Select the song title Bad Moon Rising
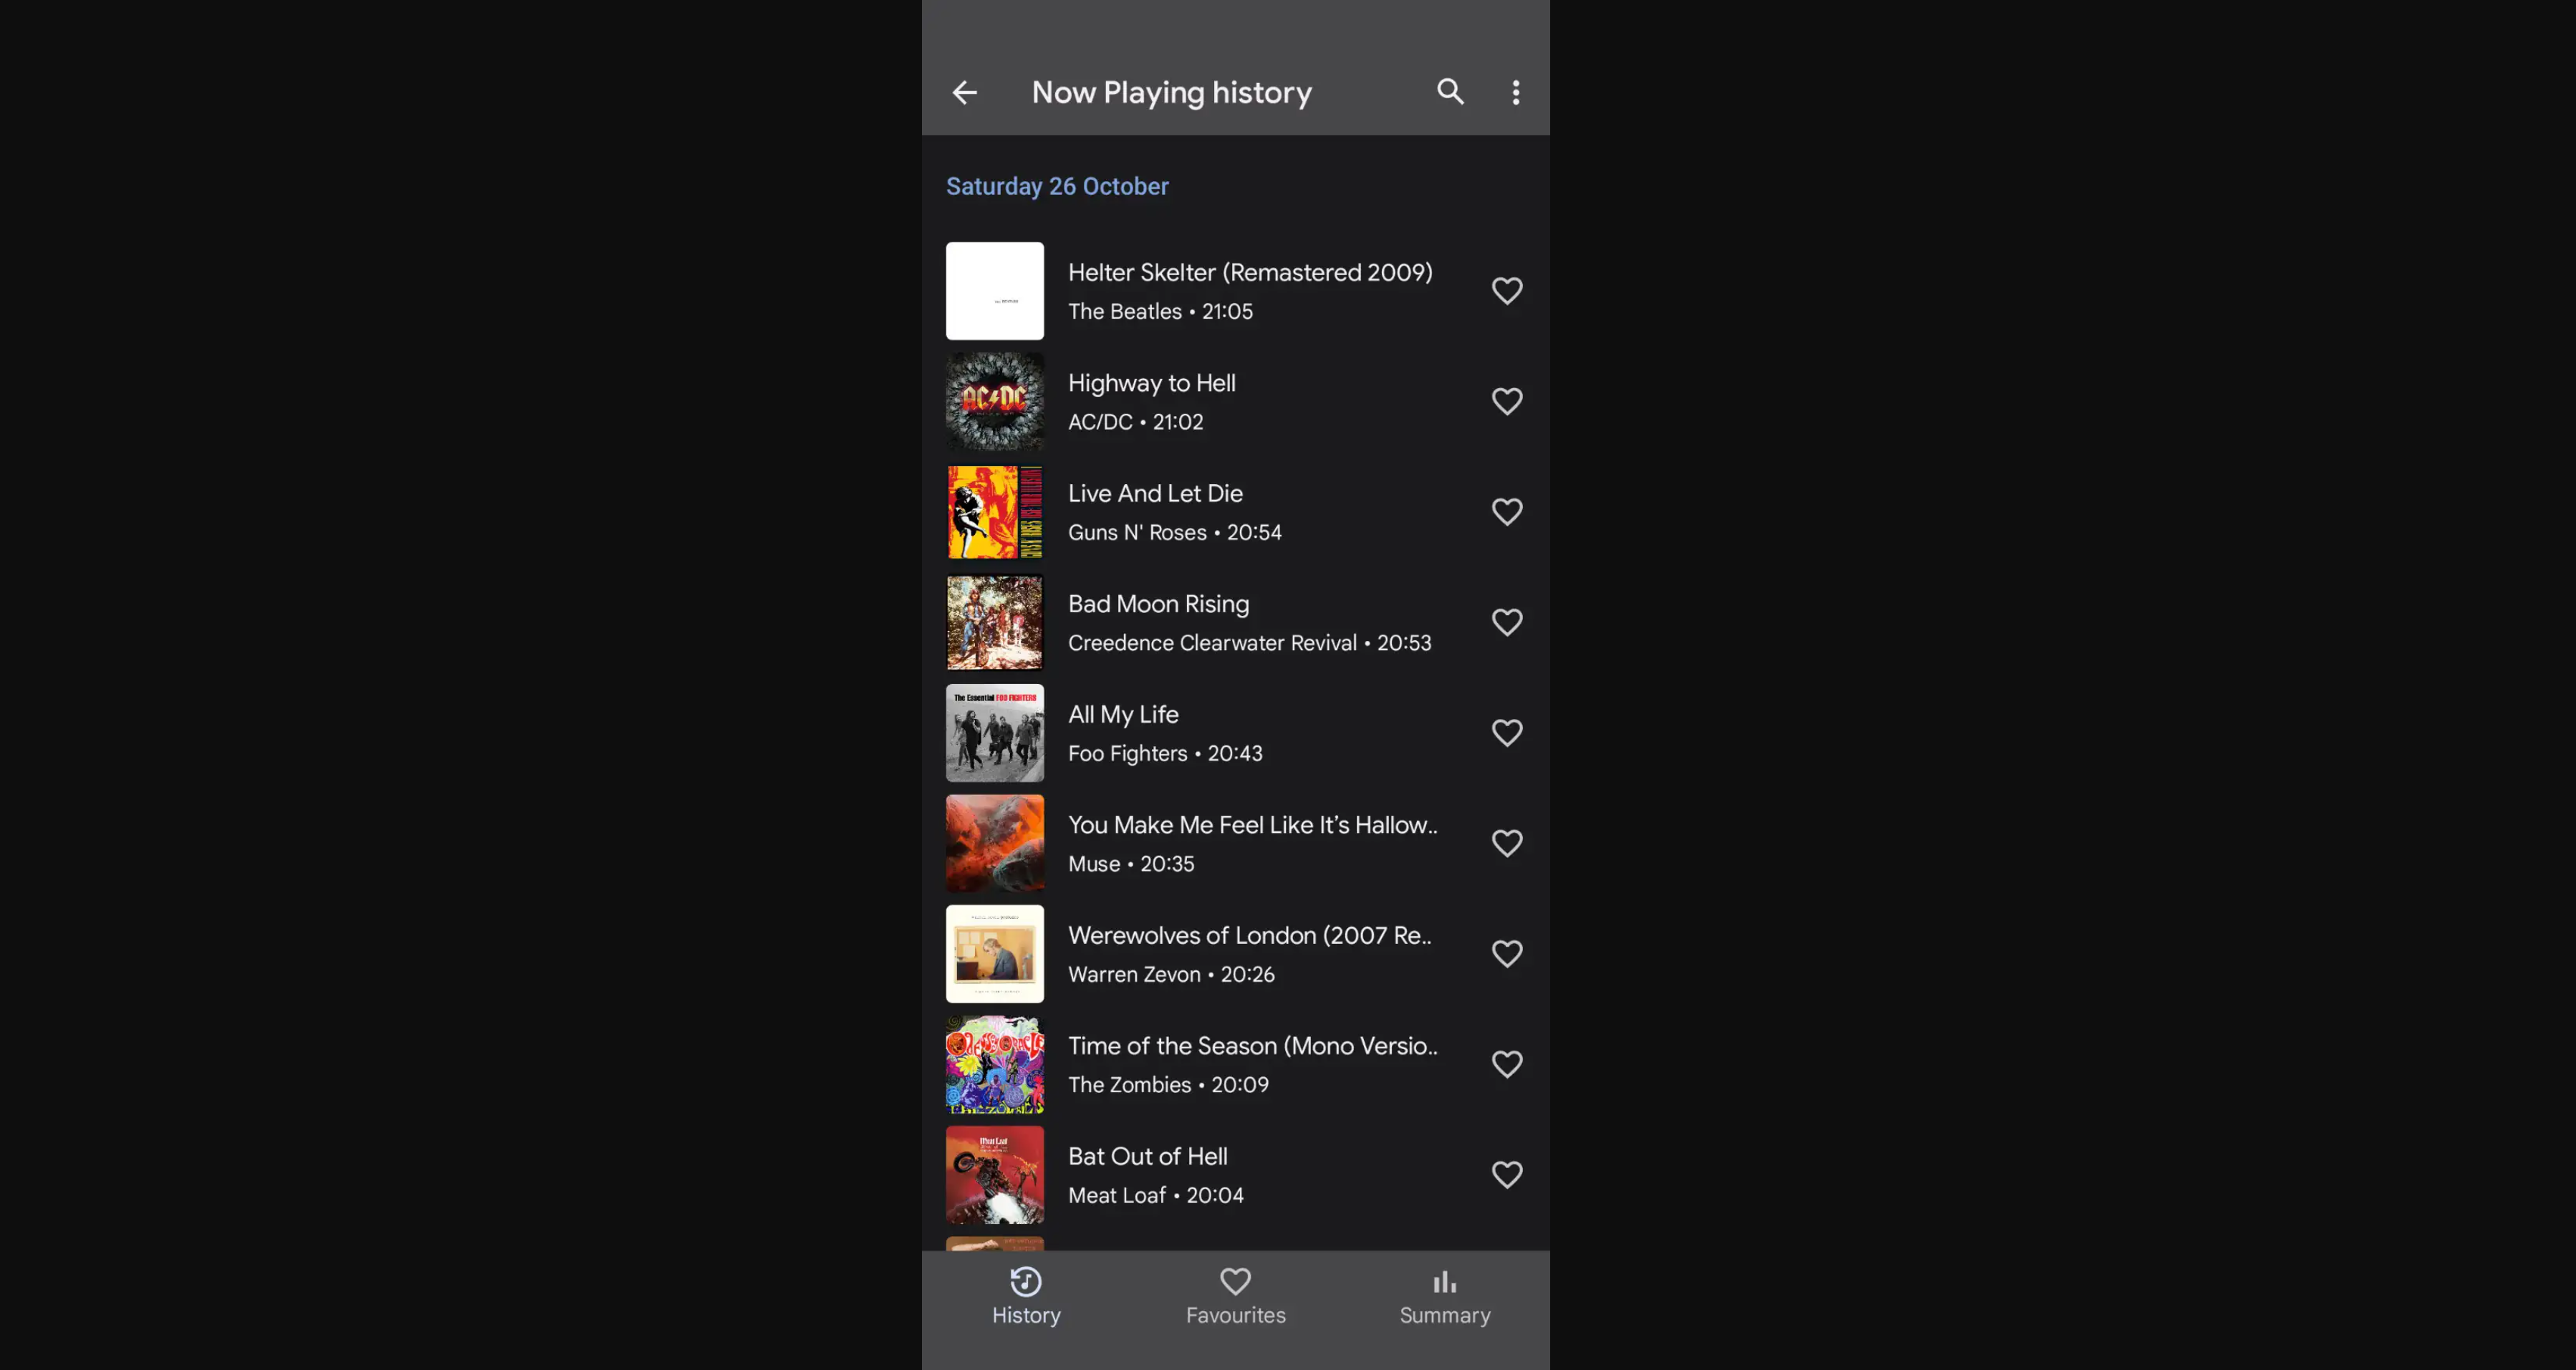2576x1370 pixels. tap(1158, 604)
